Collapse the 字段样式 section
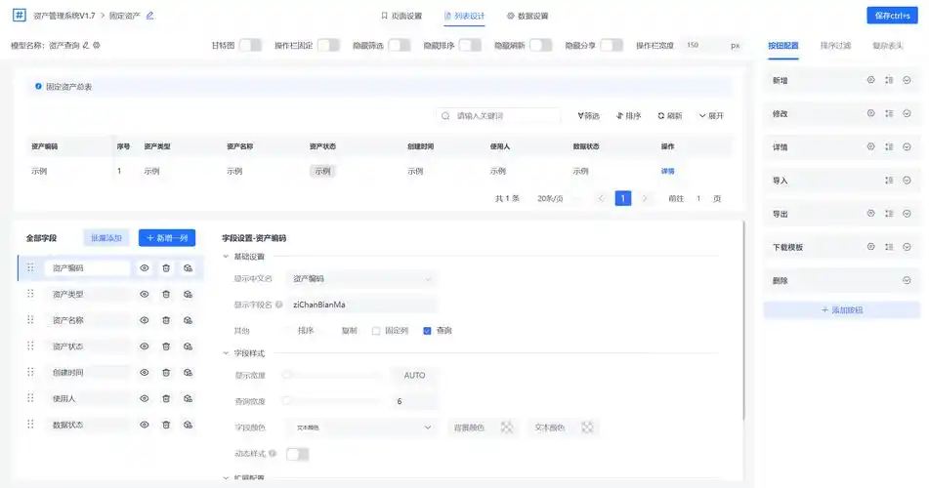Image resolution: width=929 pixels, height=488 pixels. [x=226, y=353]
